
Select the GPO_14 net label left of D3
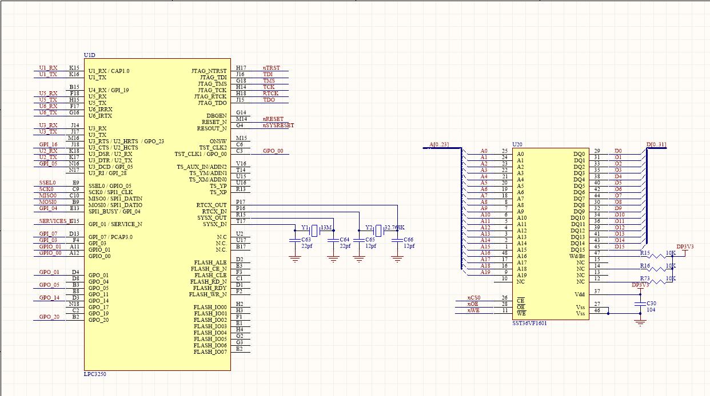coord(49,297)
